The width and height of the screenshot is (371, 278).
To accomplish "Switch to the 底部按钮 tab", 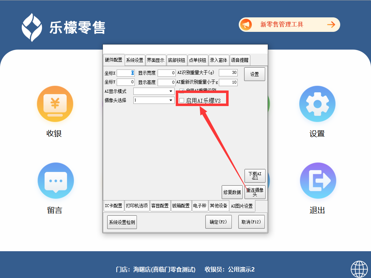I will point(176,60).
